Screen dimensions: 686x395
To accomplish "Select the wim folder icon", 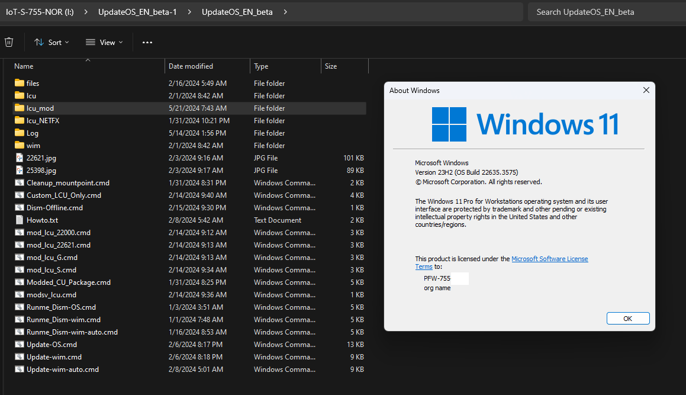I will click(20, 145).
